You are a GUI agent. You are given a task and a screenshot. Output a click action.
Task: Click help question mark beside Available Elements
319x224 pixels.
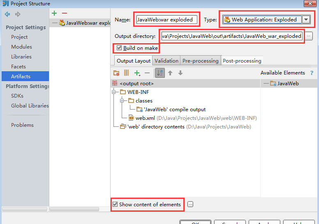312,73
